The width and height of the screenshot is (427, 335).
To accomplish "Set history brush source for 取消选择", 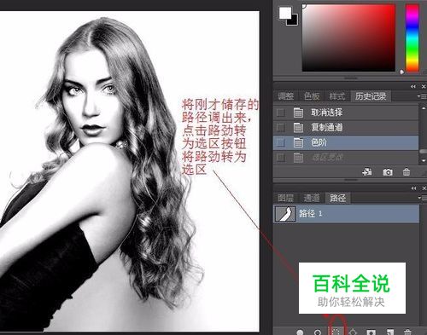I will point(281,113).
